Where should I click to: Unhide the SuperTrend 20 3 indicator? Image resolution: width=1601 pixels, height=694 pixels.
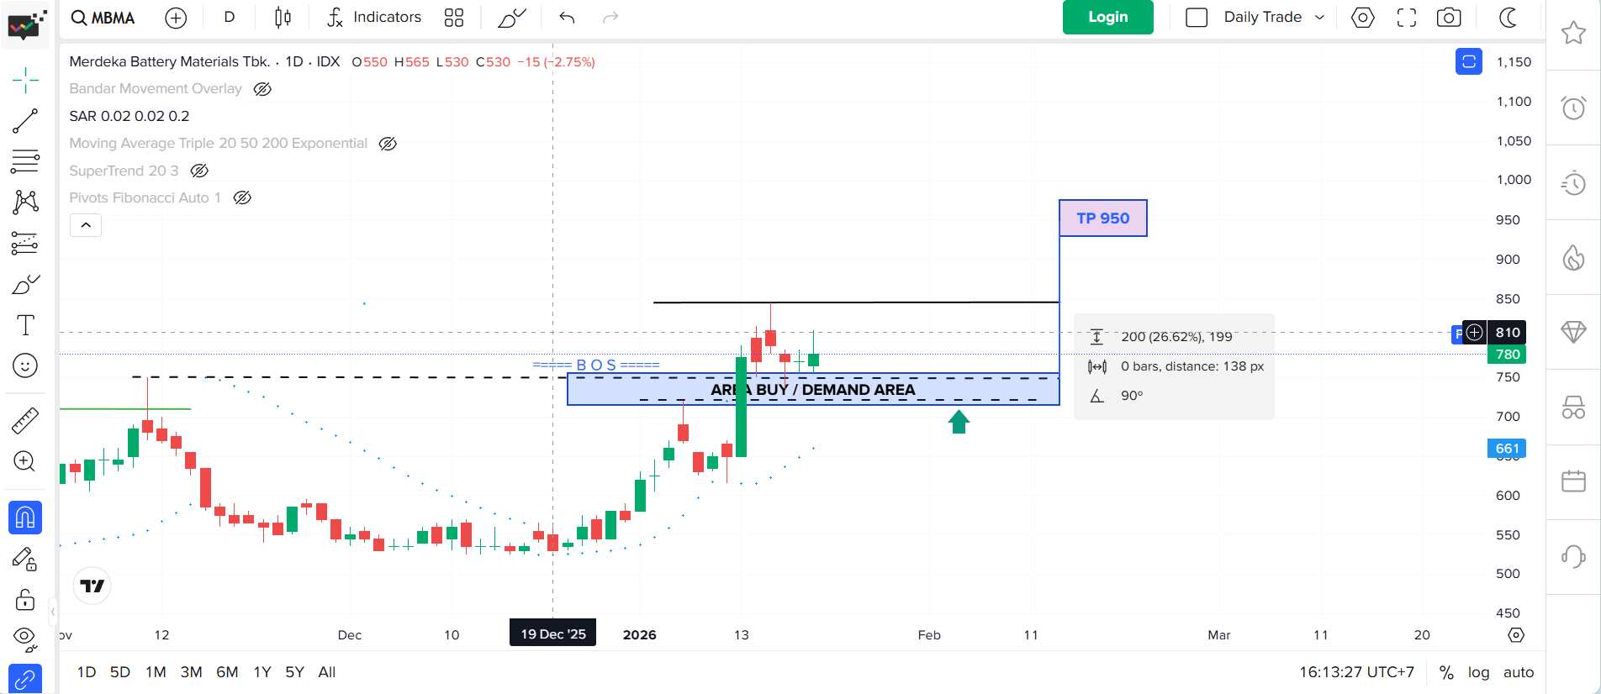point(199,171)
